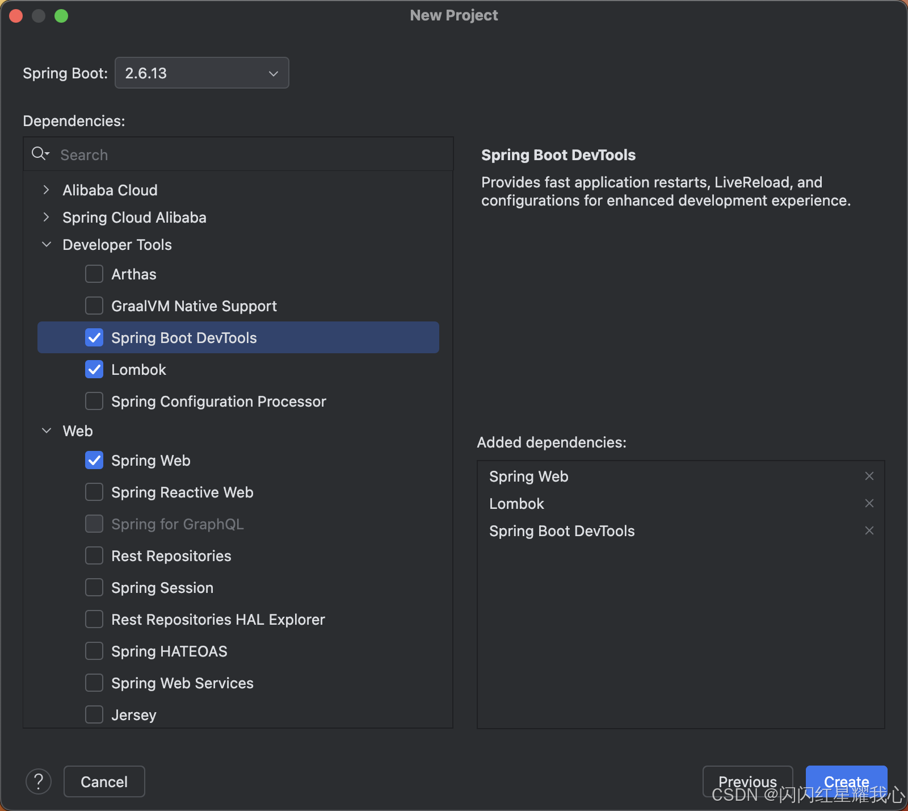Check Spring Reactive Web checkbox
The width and height of the screenshot is (908, 811).
[x=94, y=492]
